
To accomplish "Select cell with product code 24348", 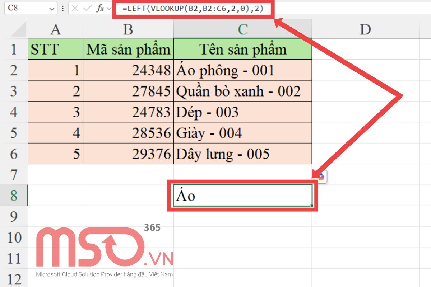I will pyautogui.click(x=128, y=70).
